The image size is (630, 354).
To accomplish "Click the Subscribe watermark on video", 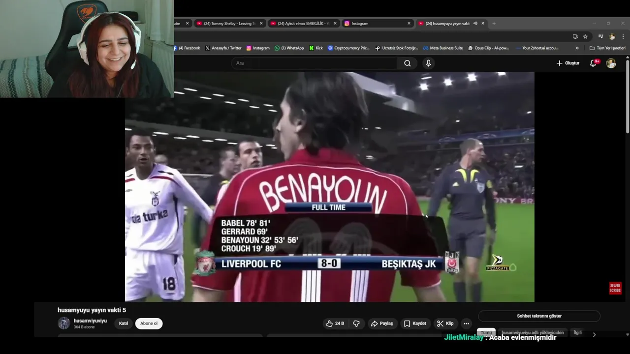I will 615,288.
